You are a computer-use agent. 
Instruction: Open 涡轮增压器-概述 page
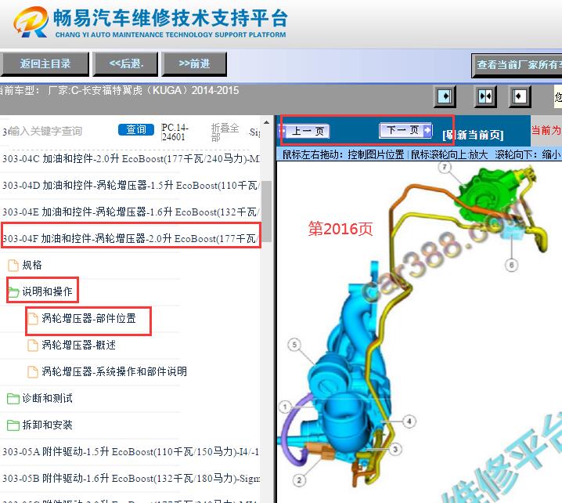click(x=78, y=345)
